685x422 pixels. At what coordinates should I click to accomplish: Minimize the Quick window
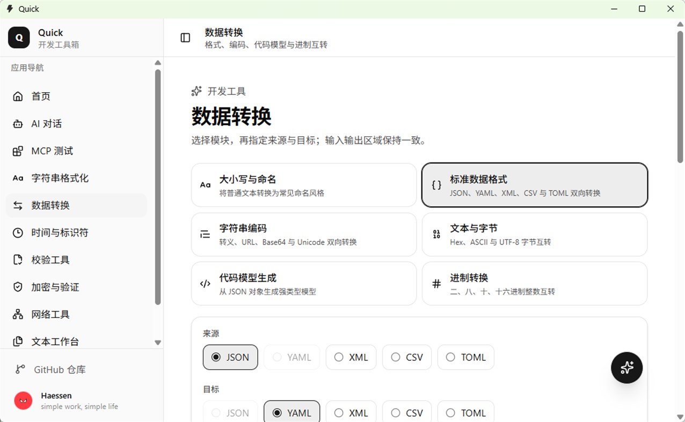pyautogui.click(x=614, y=9)
